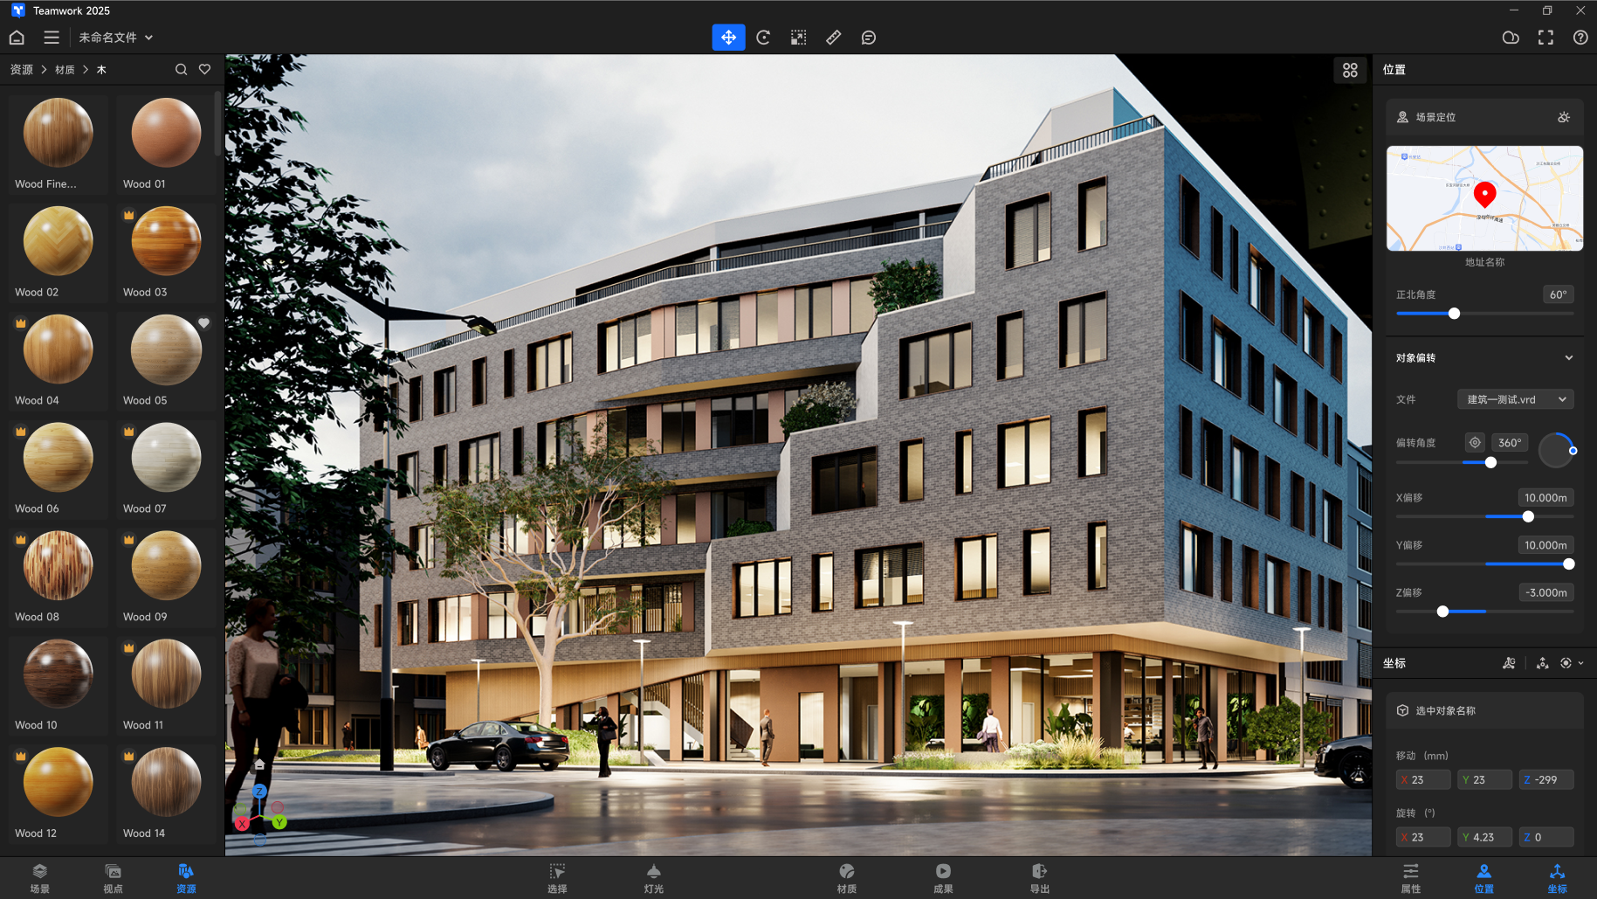Image resolution: width=1597 pixels, height=899 pixels.
Task: Enter fullscreen mode
Action: 1545,38
